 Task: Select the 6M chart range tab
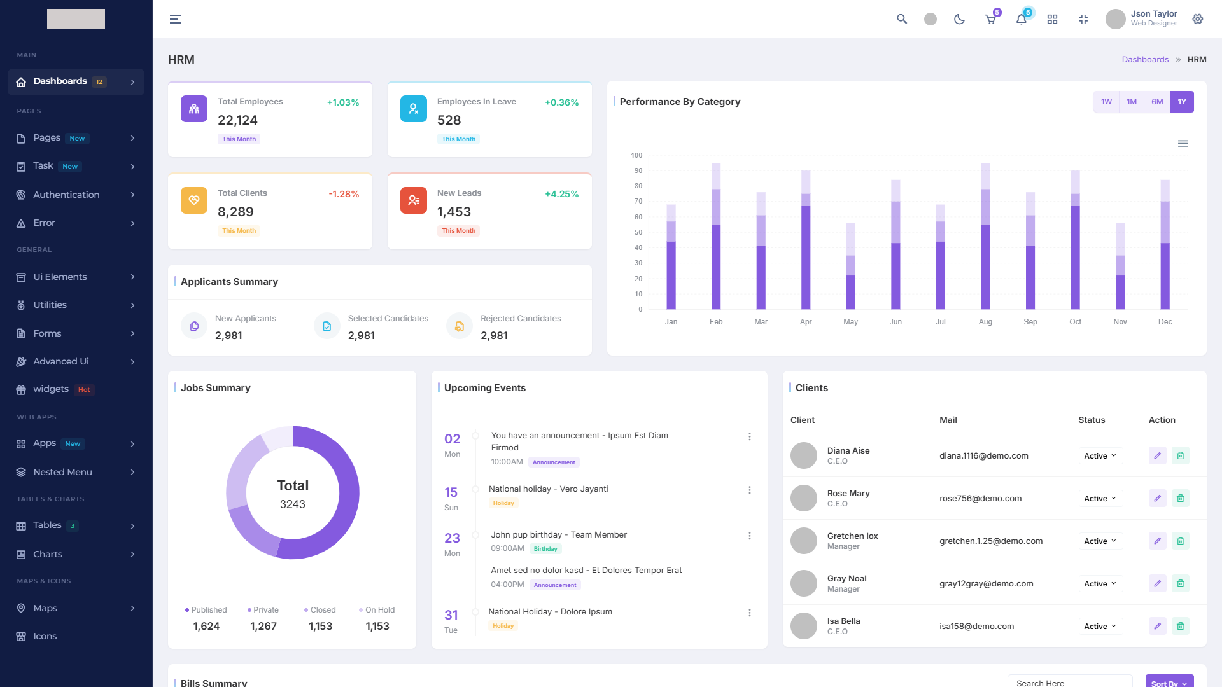1156,102
